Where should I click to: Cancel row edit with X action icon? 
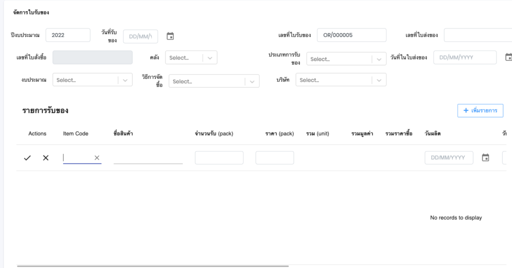45,158
